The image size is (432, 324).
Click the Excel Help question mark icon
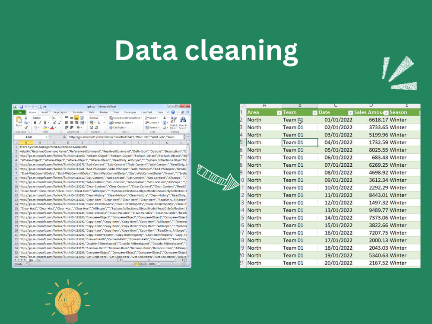point(173,112)
